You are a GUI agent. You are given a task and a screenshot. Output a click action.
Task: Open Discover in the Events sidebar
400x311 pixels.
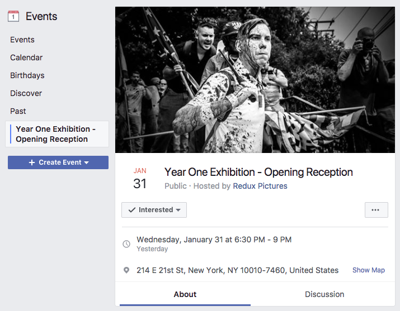pyautogui.click(x=26, y=93)
